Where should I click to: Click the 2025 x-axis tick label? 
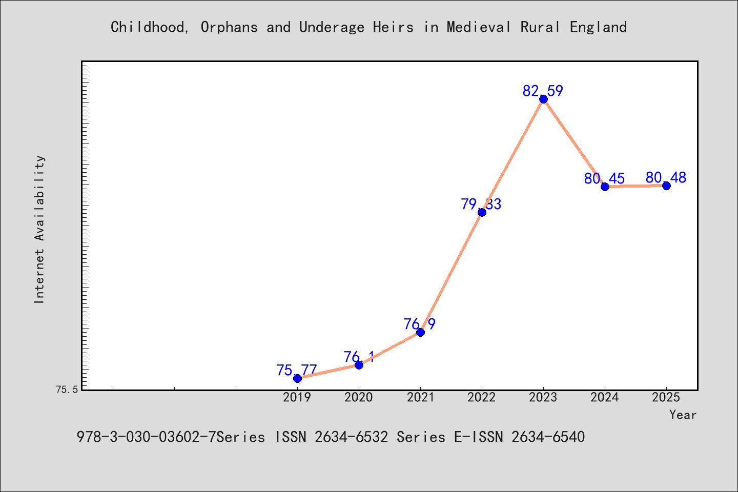[x=666, y=397]
